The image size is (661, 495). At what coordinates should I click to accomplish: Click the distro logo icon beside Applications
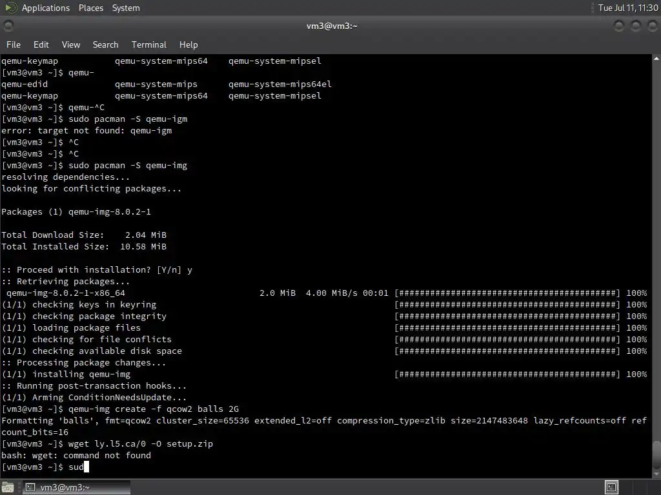point(10,8)
